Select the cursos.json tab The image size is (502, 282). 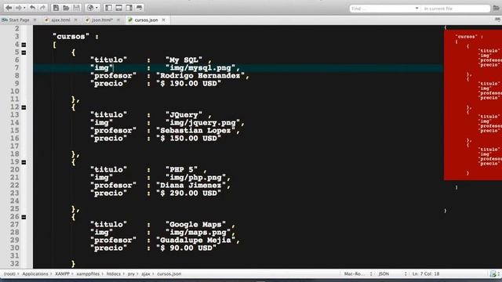pos(146,20)
